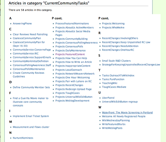The height and width of the screenshot is (142, 166).
Task: Click the Tasks:PuntFunction link
Action: (x=113, y=79)
